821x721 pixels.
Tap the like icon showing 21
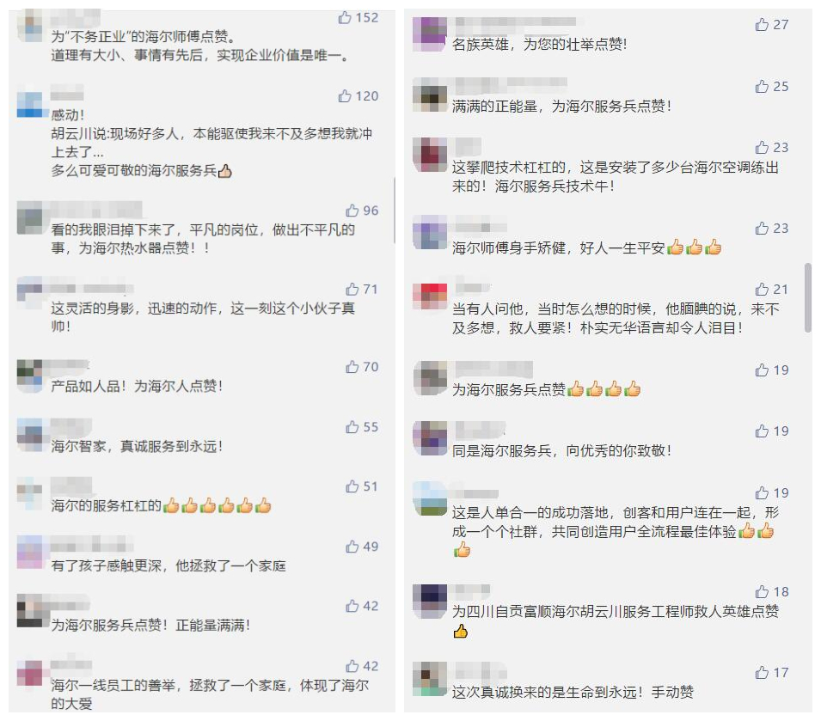pos(762,290)
